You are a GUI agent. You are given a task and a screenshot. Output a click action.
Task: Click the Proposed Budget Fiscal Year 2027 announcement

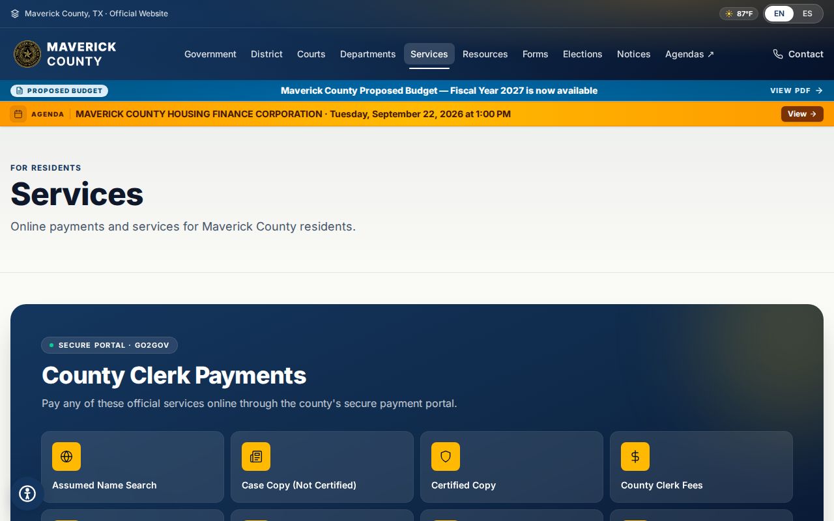pyautogui.click(x=439, y=91)
